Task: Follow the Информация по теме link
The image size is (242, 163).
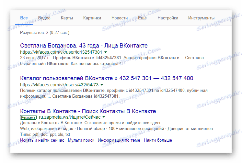Action: [x=119, y=140]
